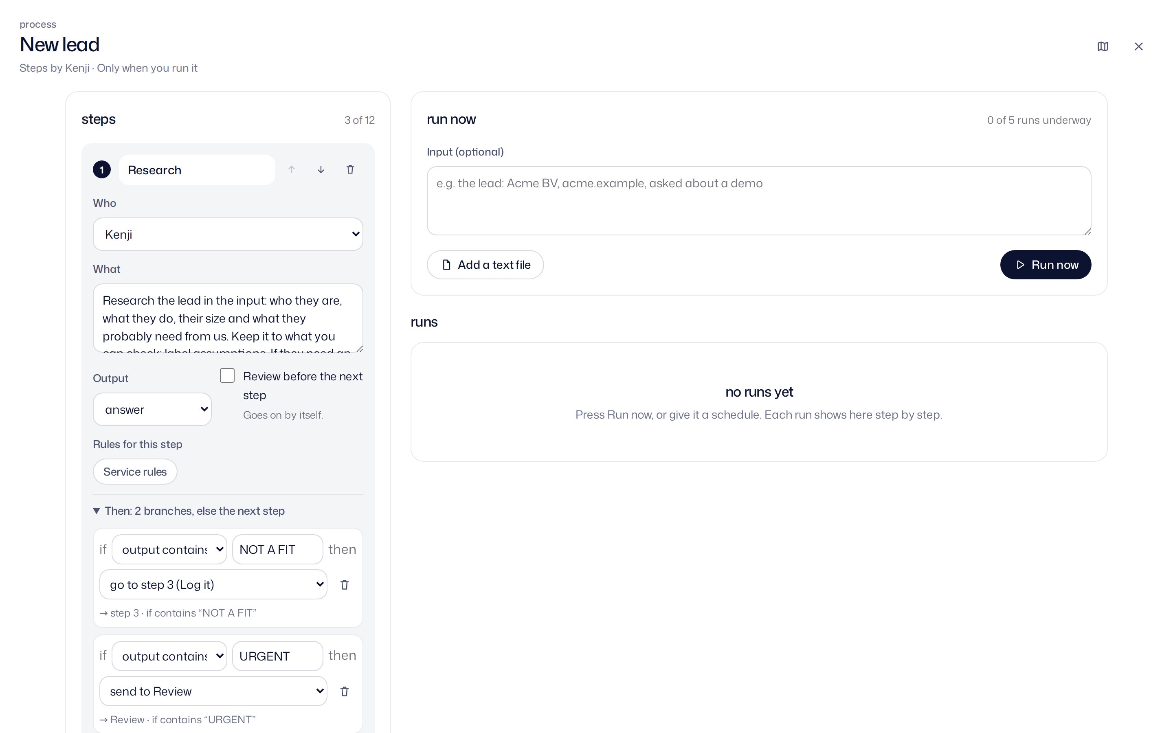Open the map/guide icon in header
Screen dimensions: 1173x733
tap(1103, 46)
